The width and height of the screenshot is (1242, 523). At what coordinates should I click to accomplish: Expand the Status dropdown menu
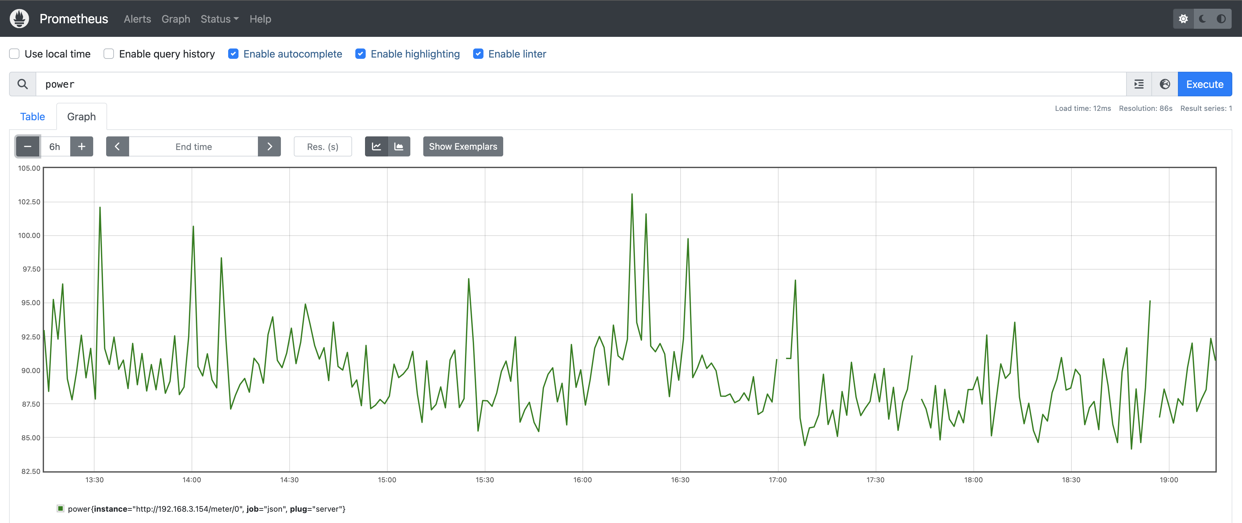tap(219, 19)
